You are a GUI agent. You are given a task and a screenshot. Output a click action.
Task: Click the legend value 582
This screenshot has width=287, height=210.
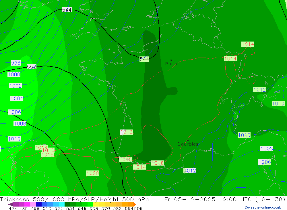pyautogui.click(x=117, y=209)
